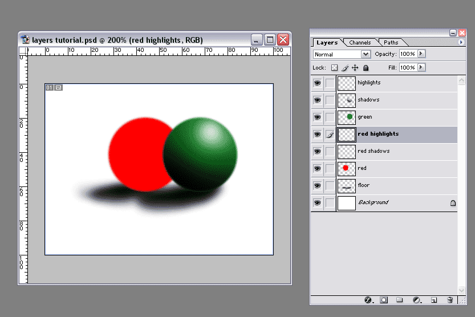The height and width of the screenshot is (317, 475).
Task: Delete layer using the trash icon
Action: (x=450, y=299)
